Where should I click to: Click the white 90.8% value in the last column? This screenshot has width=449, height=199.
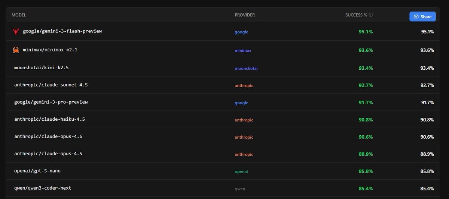427,120
